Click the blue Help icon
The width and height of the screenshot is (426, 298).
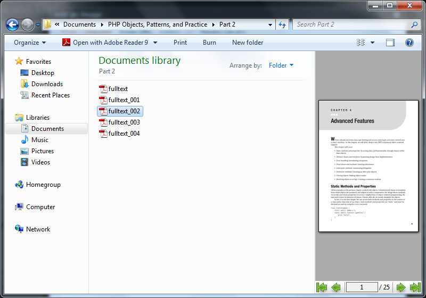point(409,43)
